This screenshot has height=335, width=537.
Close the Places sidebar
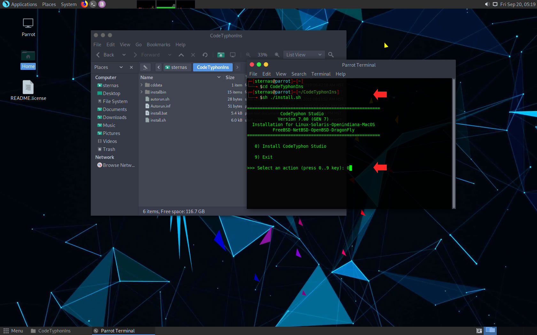coord(131,67)
